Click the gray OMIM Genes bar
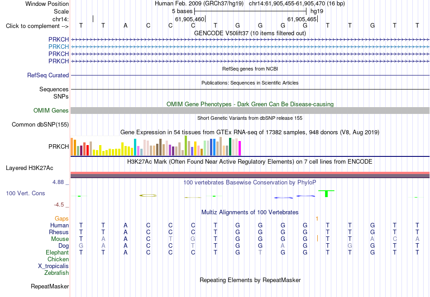The height and width of the screenshot is (297, 430). [x=250, y=110]
